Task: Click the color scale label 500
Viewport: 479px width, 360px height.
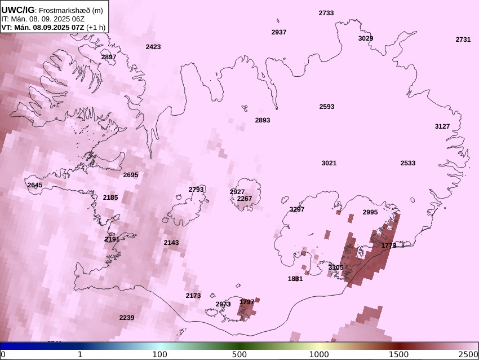Action: (239, 354)
